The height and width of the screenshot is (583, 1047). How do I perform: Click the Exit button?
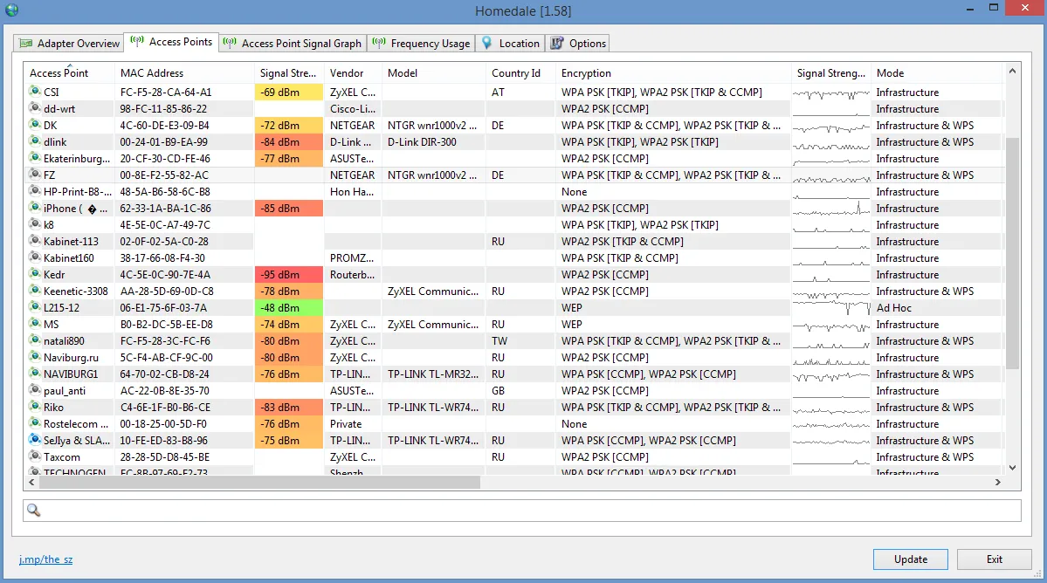click(995, 559)
